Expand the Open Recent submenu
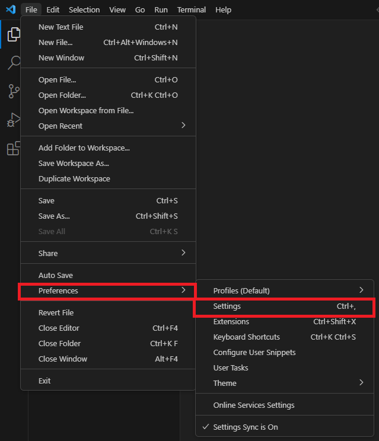379x441 pixels. tap(108, 126)
